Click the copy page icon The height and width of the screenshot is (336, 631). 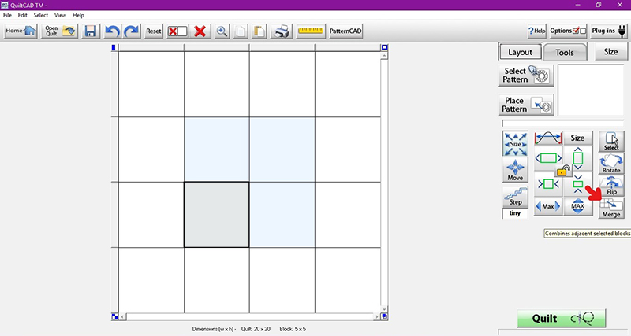point(241,31)
